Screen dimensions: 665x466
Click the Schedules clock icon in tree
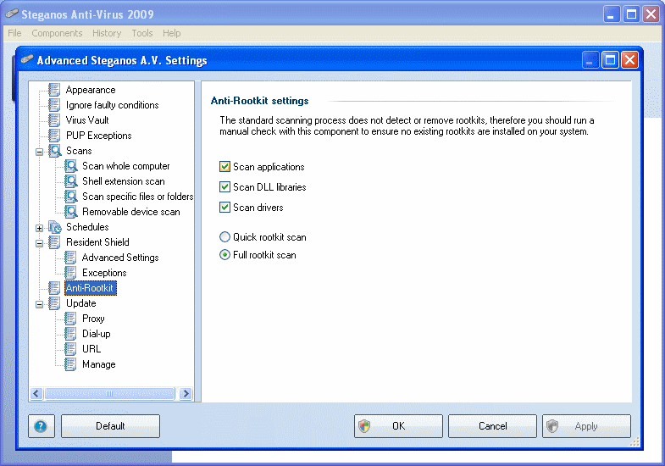(x=55, y=227)
